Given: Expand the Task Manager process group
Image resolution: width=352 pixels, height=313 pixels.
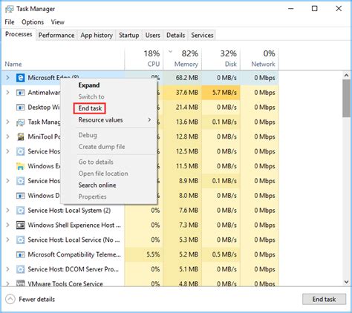Looking at the screenshot, I should pos(7,122).
